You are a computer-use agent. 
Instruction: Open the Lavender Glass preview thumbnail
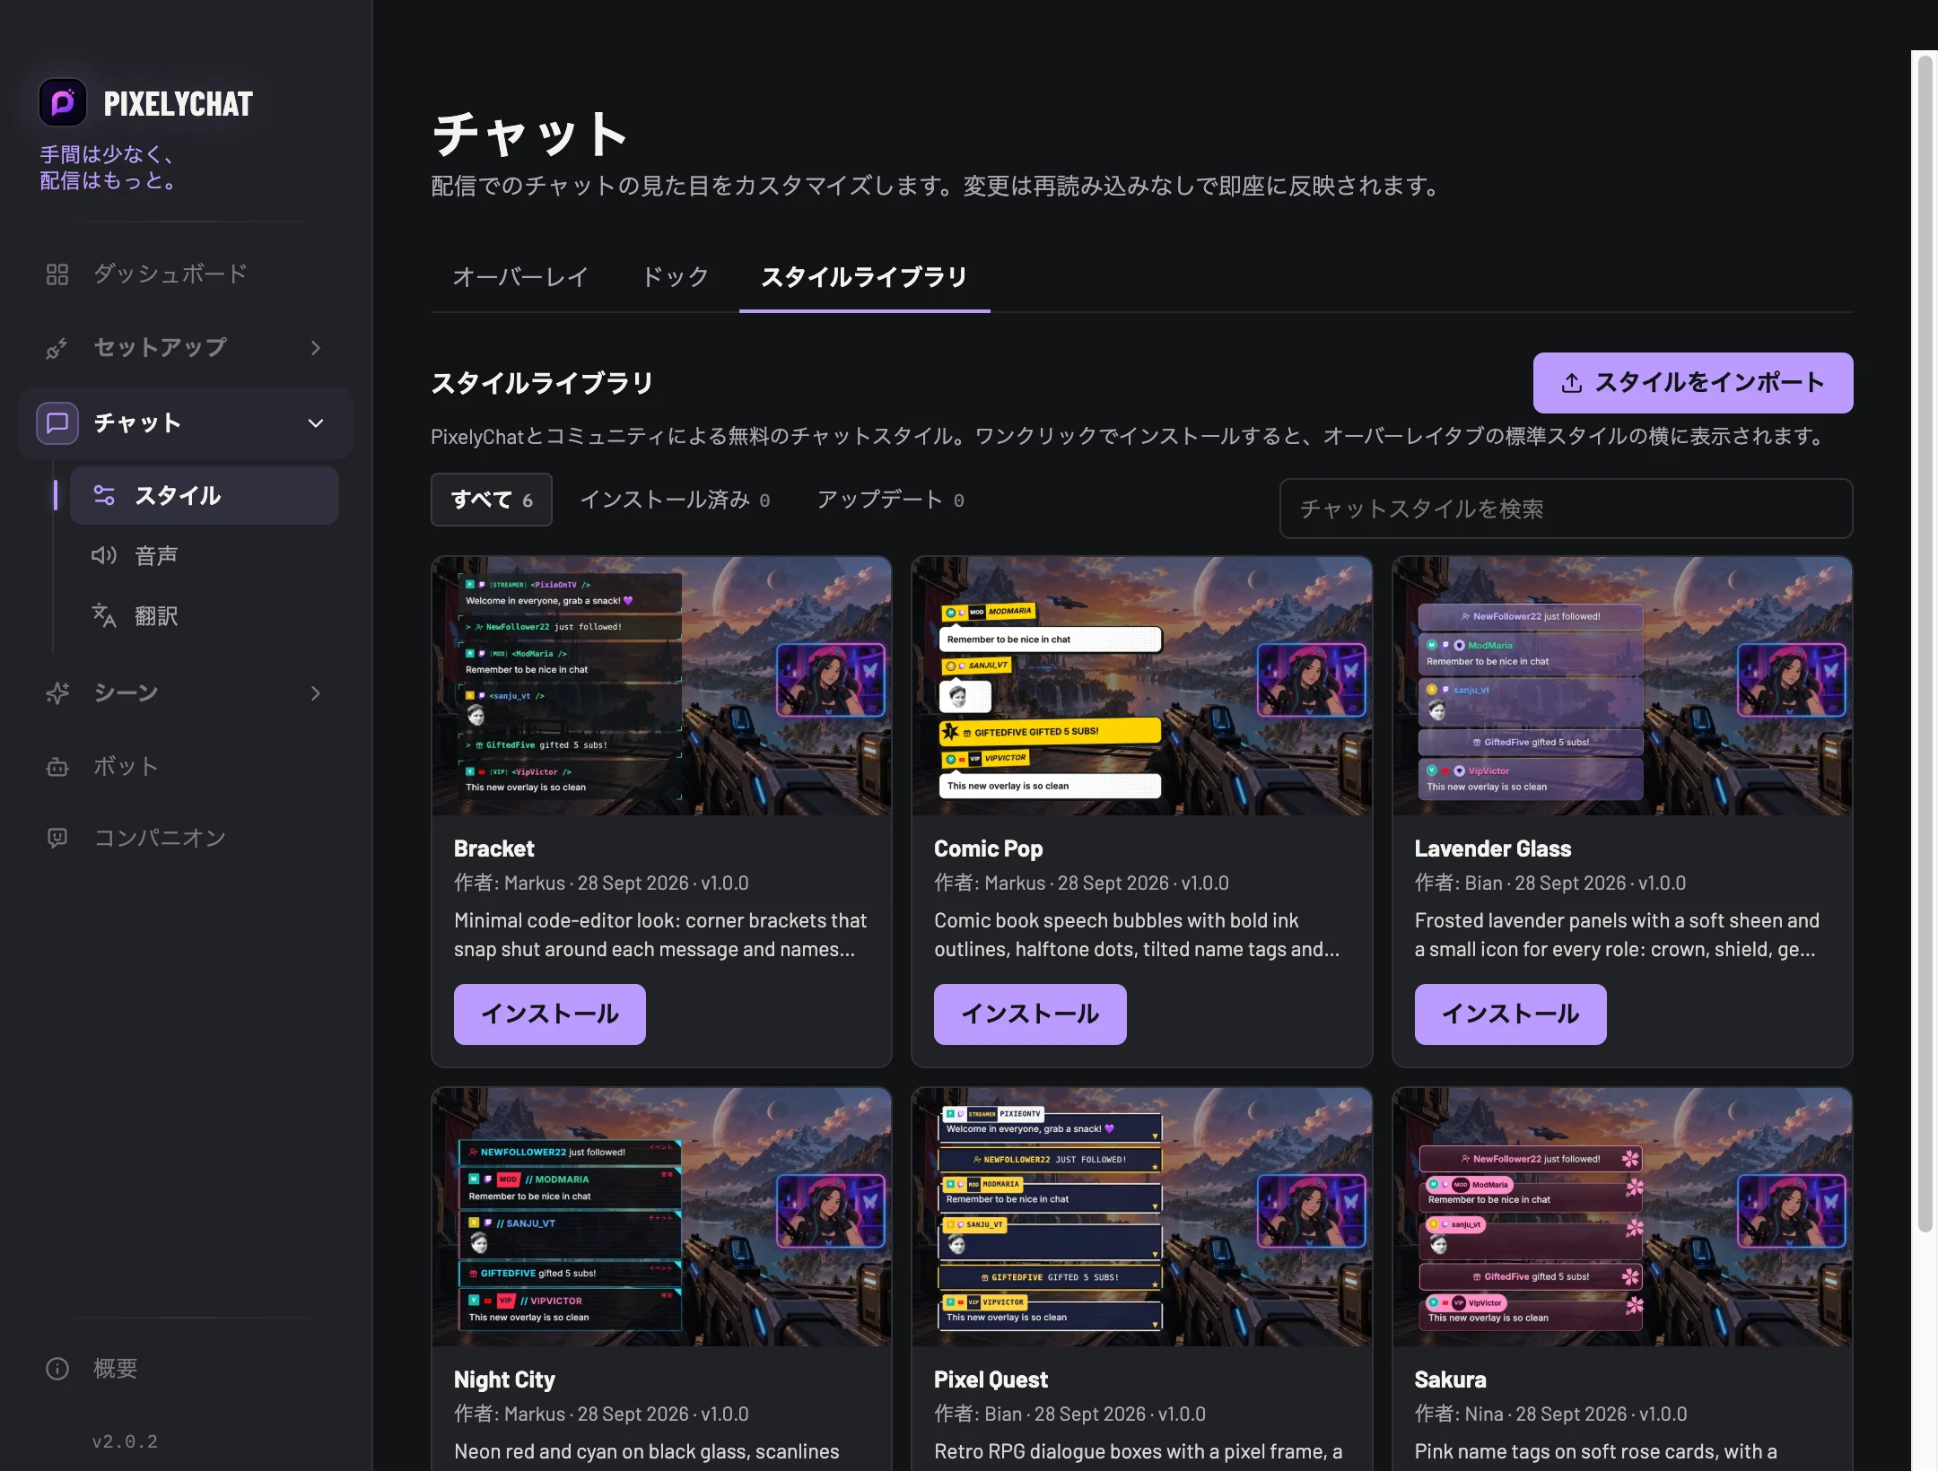point(1622,686)
